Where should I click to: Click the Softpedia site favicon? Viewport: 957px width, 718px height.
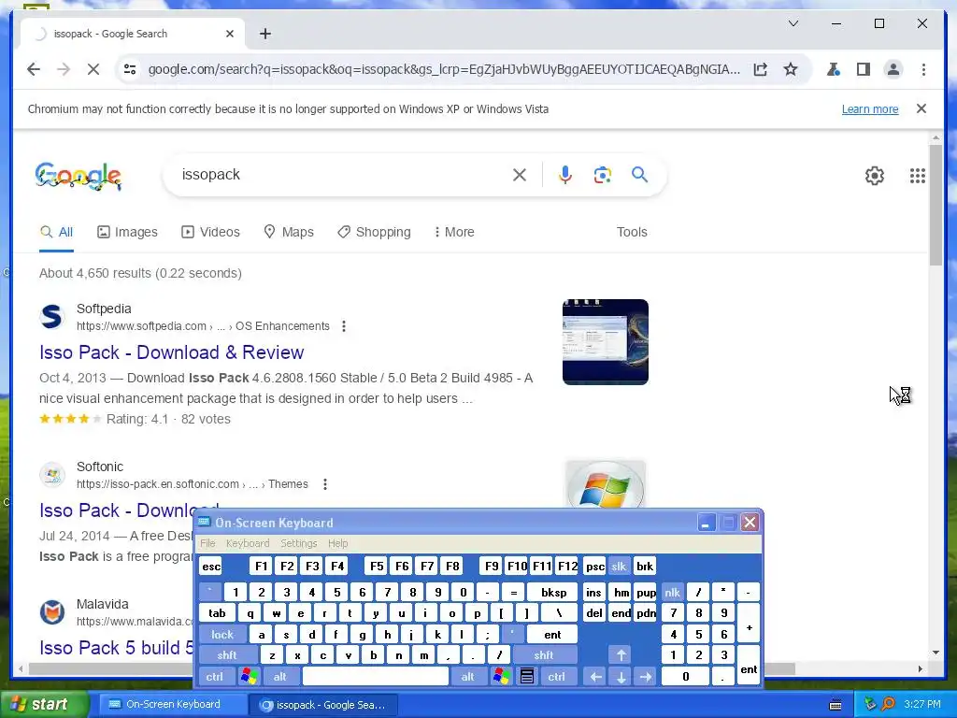[52, 317]
